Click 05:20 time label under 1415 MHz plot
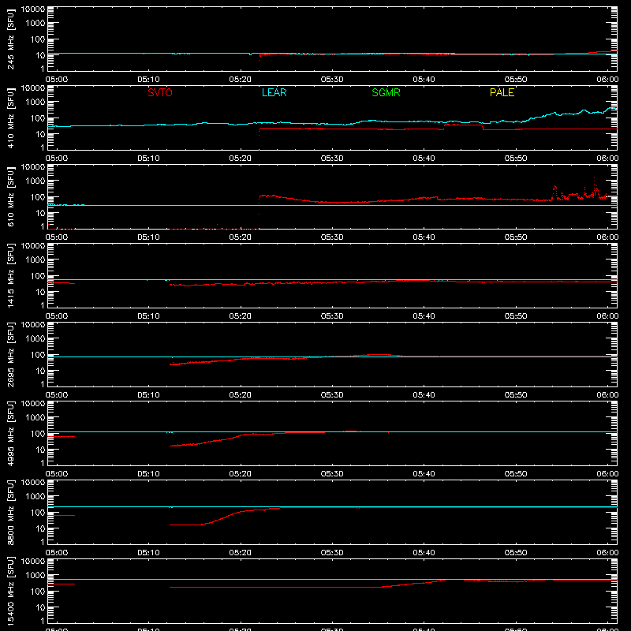Image resolution: width=631 pixels, height=631 pixels. (241, 316)
